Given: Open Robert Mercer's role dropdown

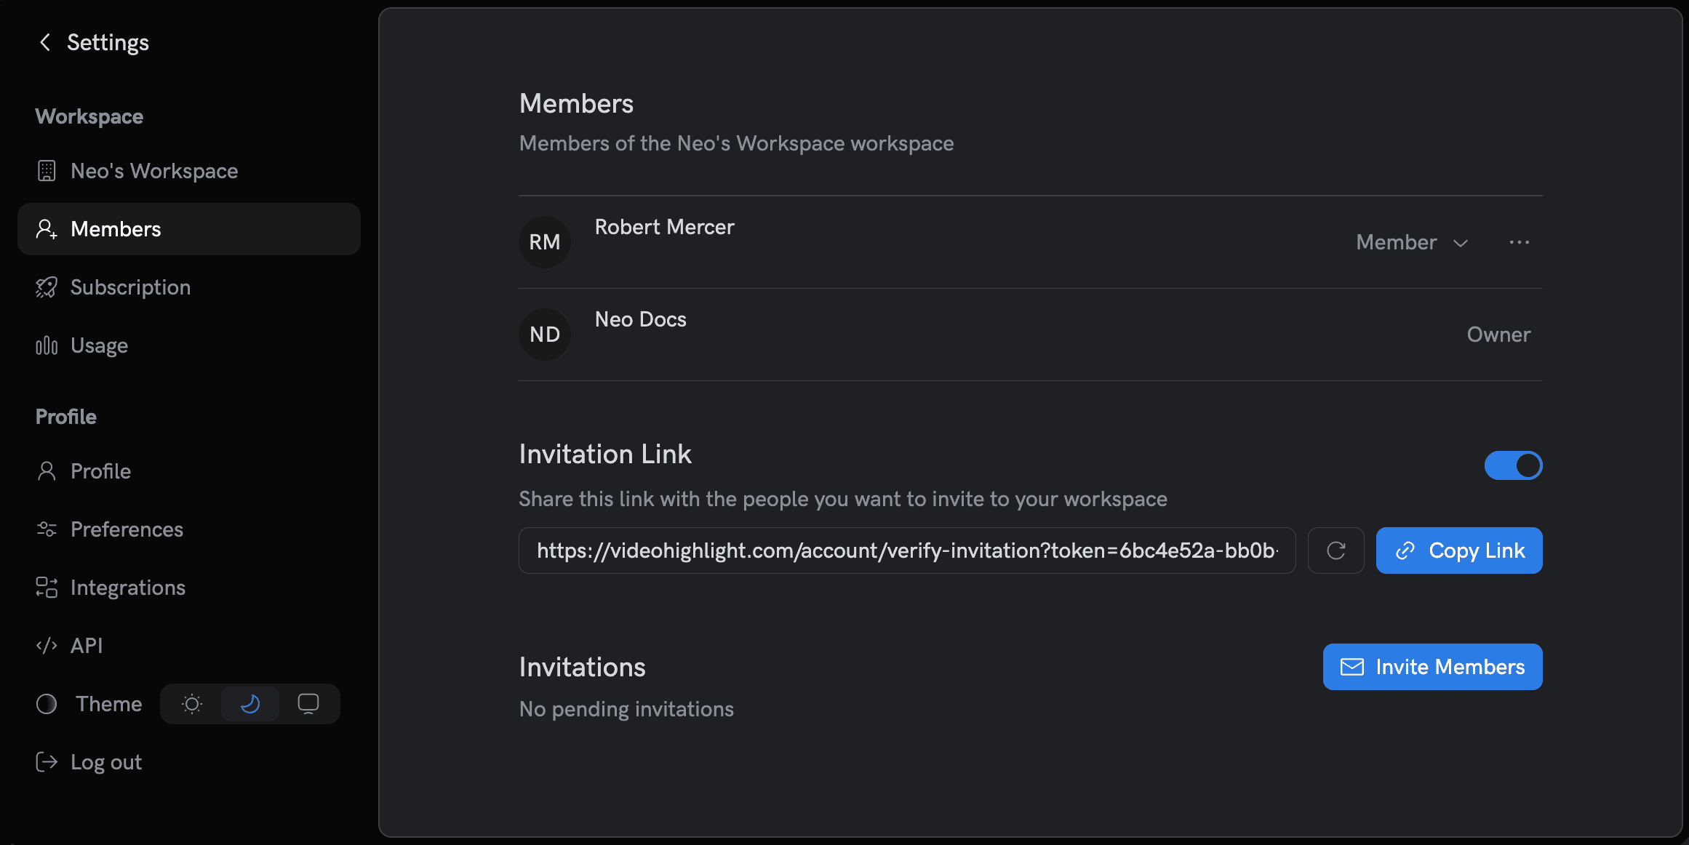Looking at the screenshot, I should 1411,242.
